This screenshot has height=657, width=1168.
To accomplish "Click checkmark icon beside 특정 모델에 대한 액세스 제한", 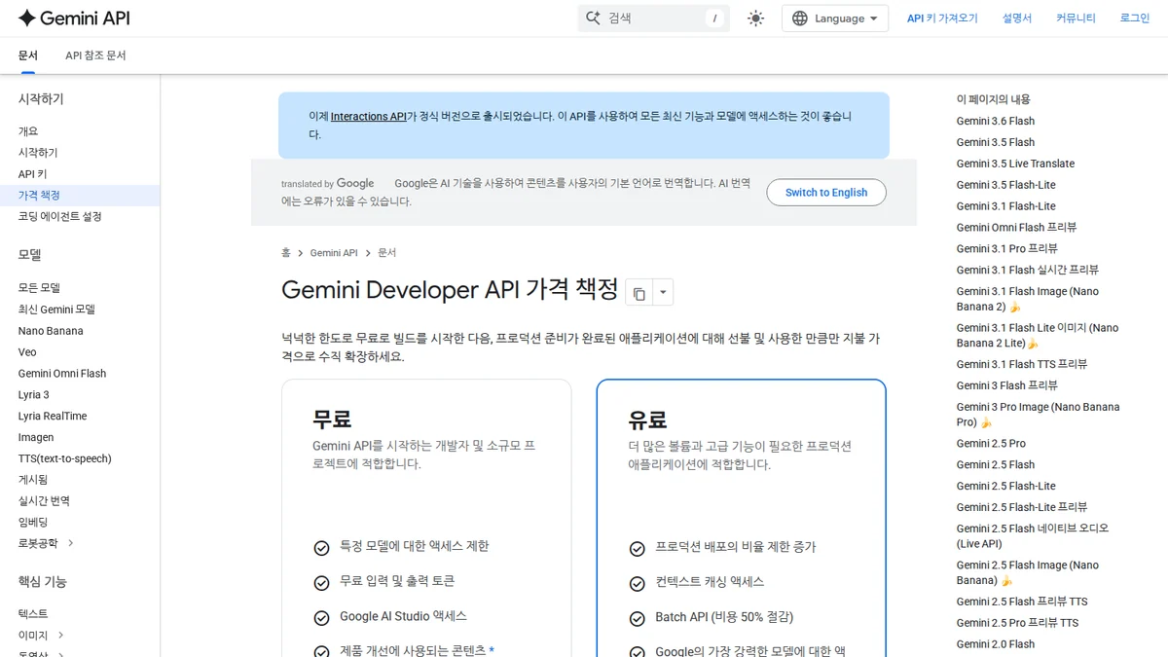I will (x=321, y=548).
